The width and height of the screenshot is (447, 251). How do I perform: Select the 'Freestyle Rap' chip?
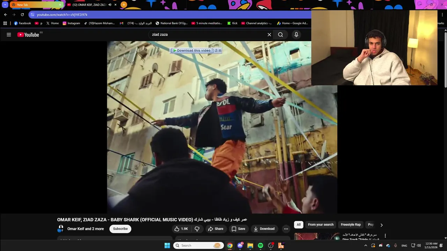[351, 225]
